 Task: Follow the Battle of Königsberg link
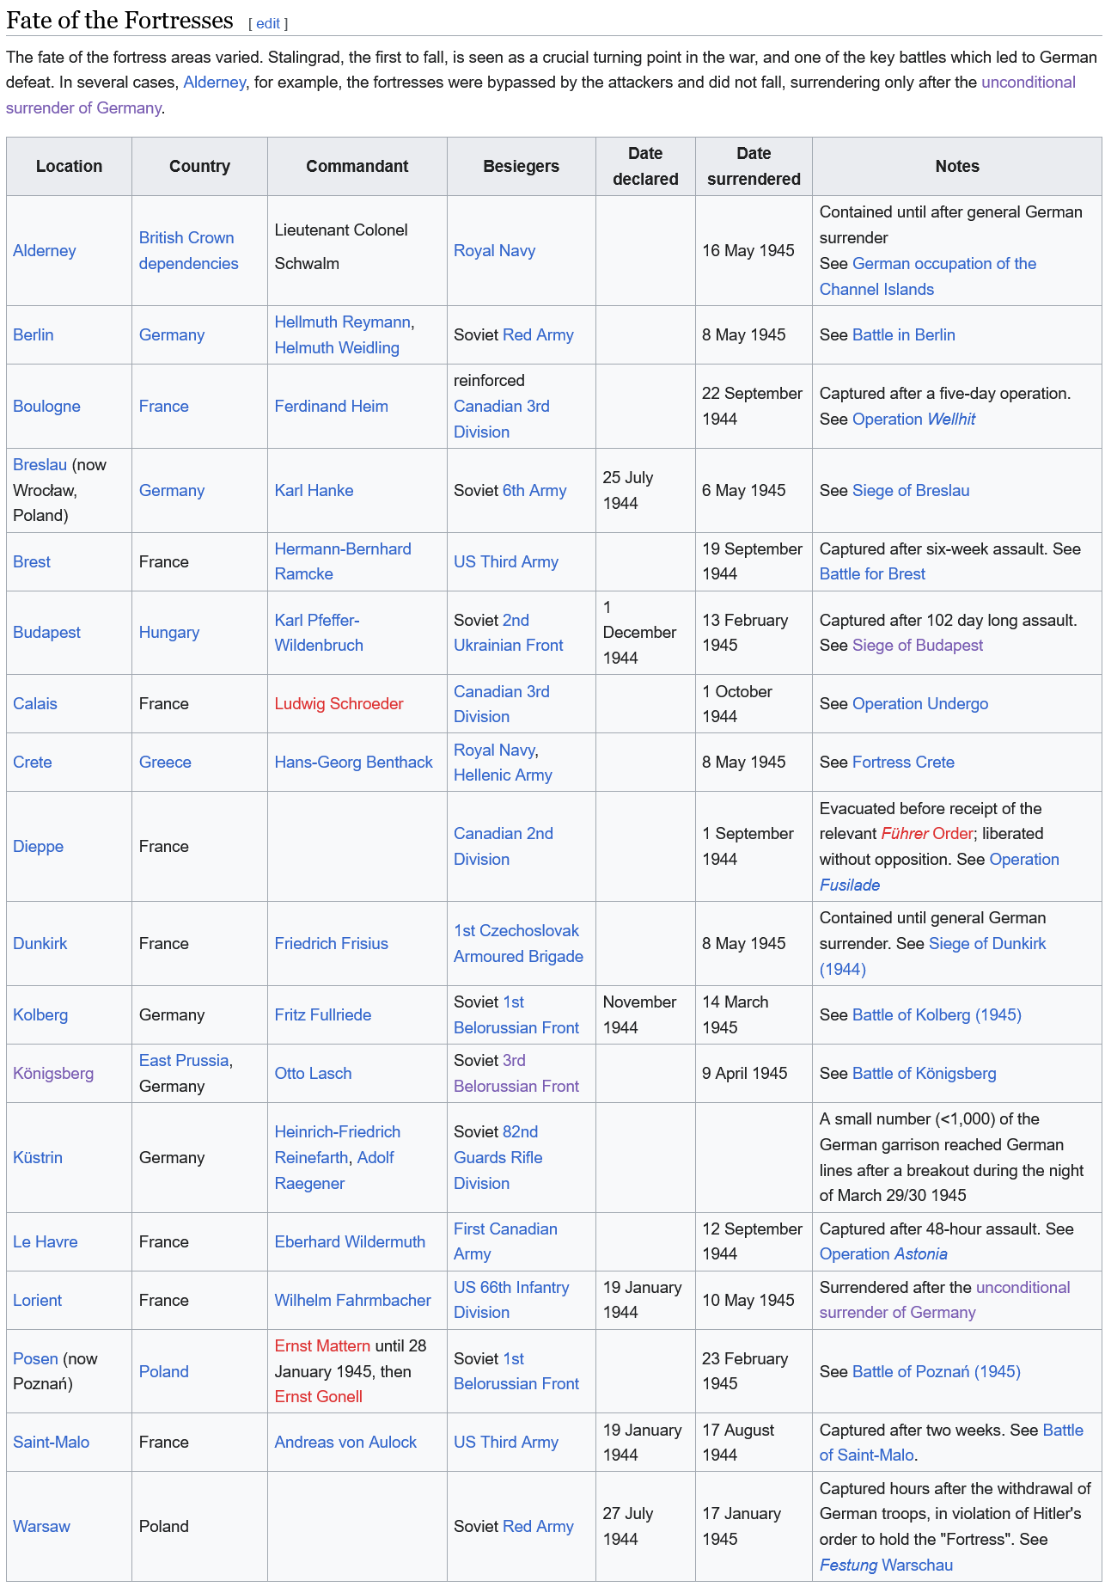(925, 1074)
